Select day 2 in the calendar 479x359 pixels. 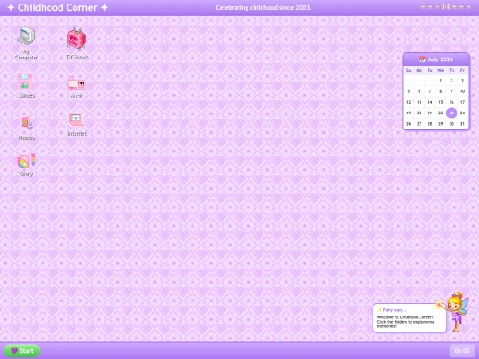point(452,81)
